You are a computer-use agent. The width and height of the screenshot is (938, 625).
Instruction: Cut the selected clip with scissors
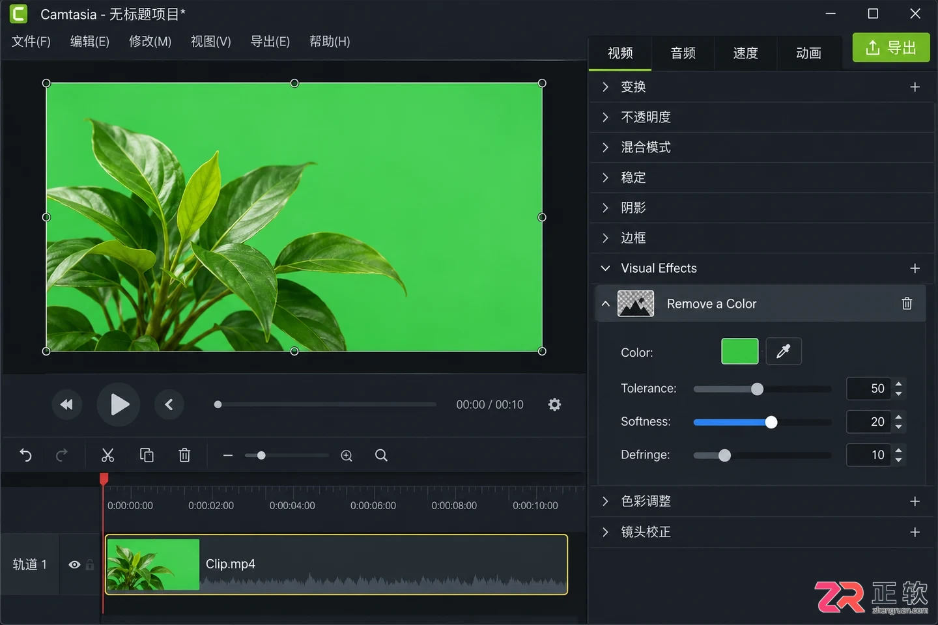pos(108,455)
